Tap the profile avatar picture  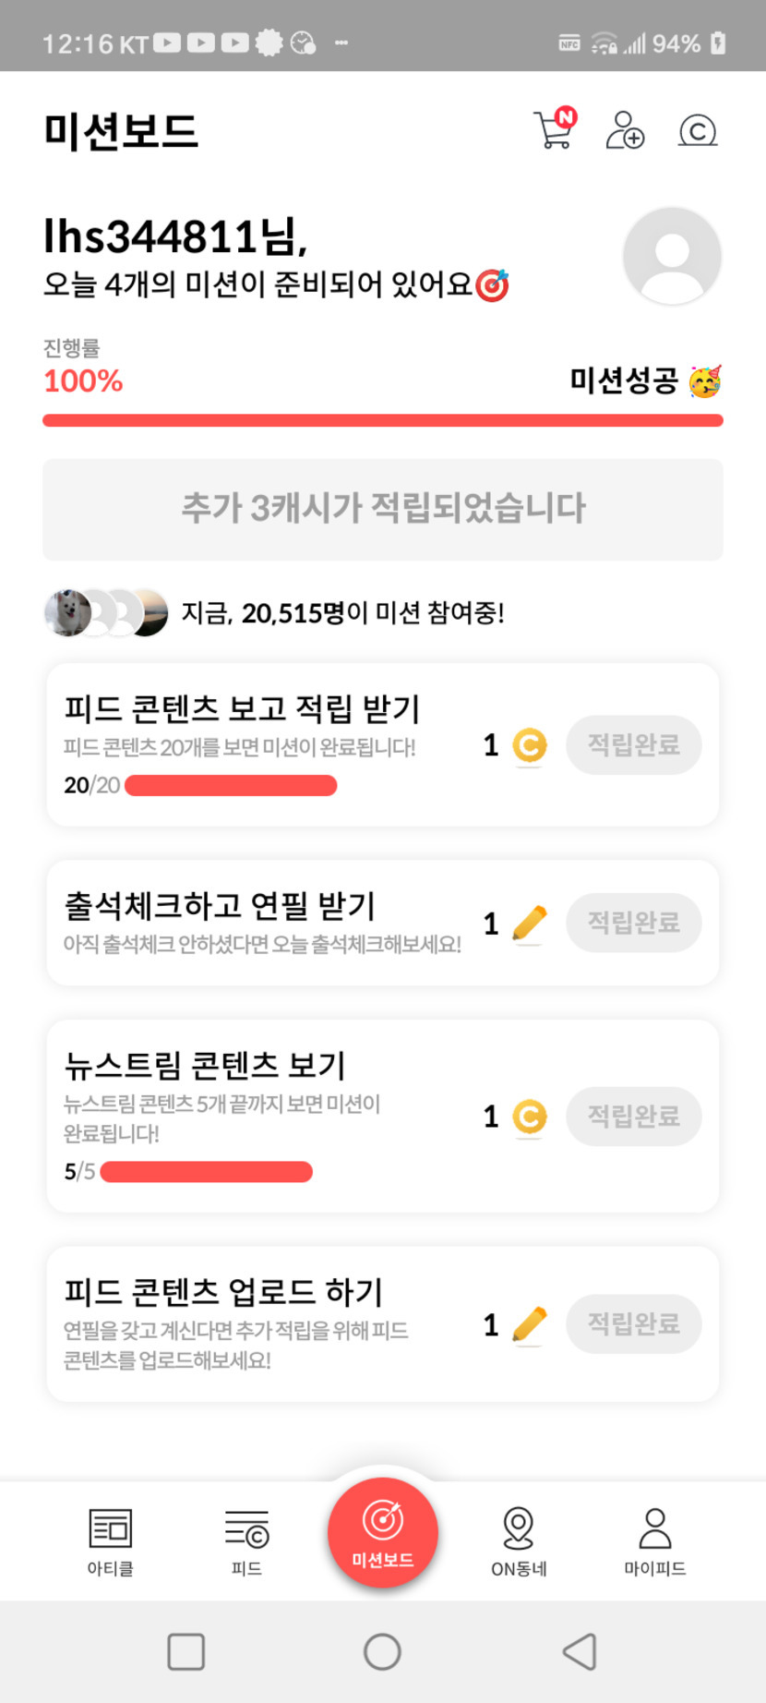[672, 256]
